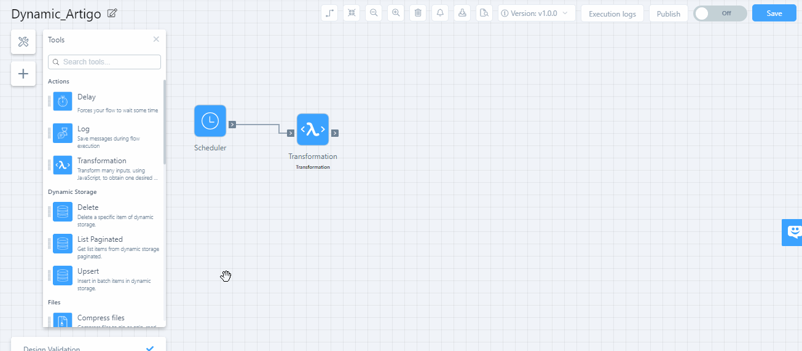
Task: Click the Publish button
Action: (x=668, y=13)
